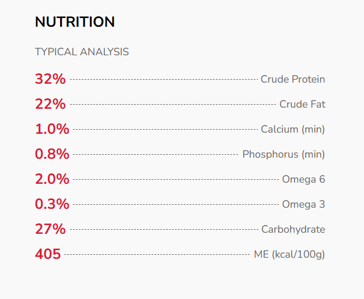Viewport: 364px width, 299px height.
Task: Click the dotted line in Carbohydrate row
Action: (163, 229)
